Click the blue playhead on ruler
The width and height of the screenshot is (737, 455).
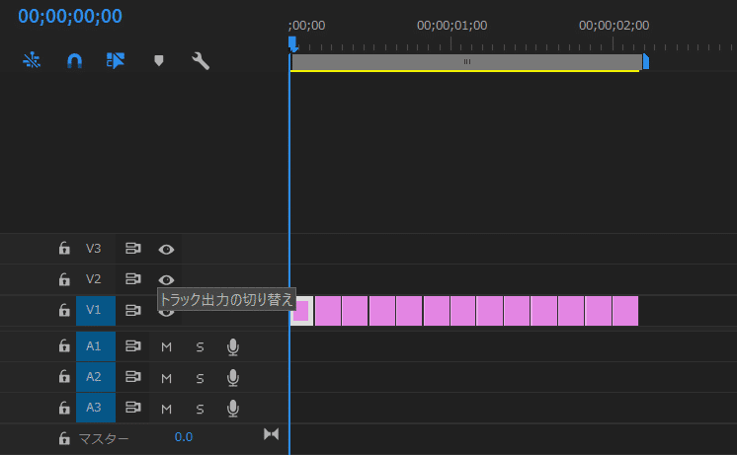292,44
